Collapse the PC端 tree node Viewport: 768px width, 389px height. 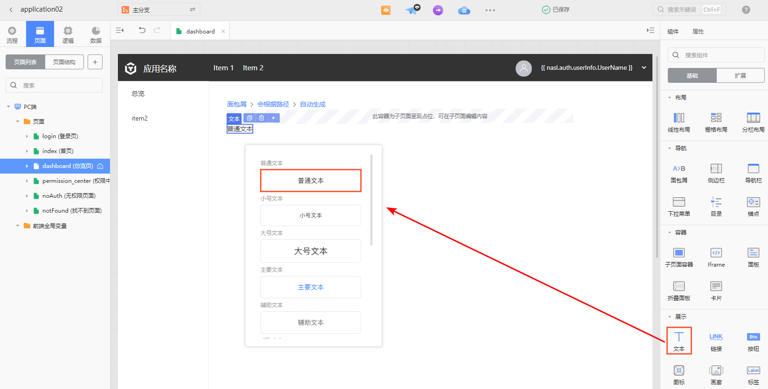pyautogui.click(x=8, y=107)
